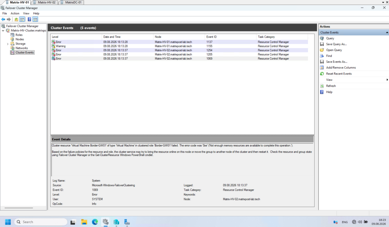
Task: Open the Help menu
Action: pos(36,13)
